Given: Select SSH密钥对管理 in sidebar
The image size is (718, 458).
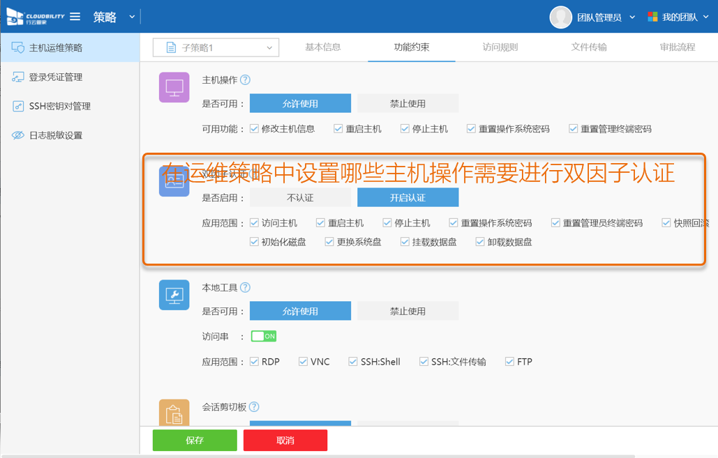Looking at the screenshot, I should (x=59, y=106).
